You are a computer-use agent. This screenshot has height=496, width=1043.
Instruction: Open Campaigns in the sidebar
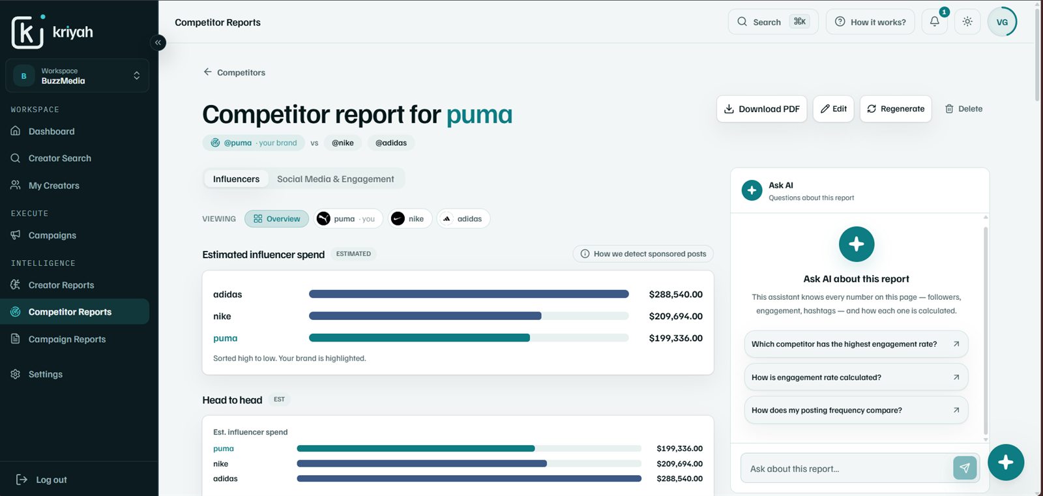(75, 235)
